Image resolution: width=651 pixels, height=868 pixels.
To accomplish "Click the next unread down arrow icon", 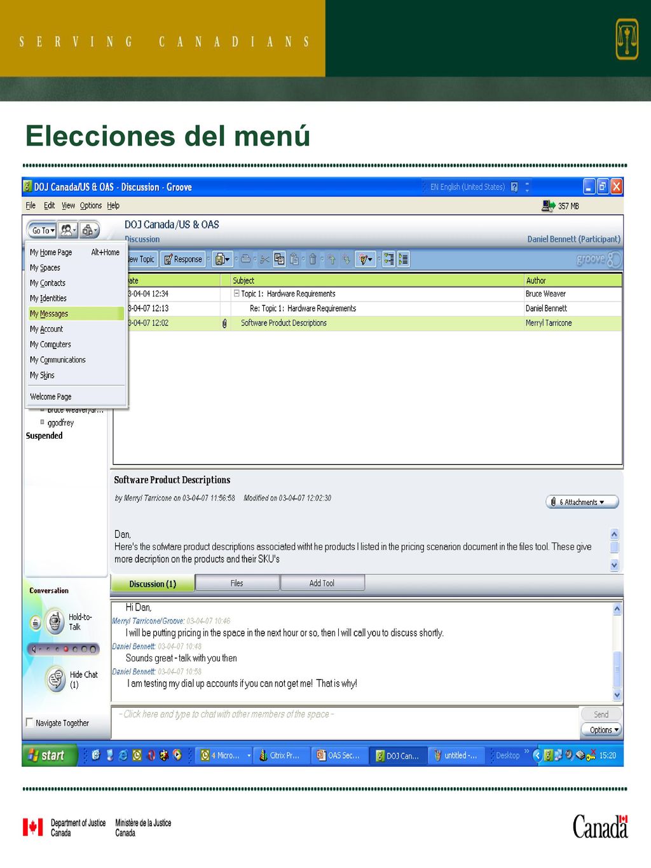I will click(x=346, y=259).
